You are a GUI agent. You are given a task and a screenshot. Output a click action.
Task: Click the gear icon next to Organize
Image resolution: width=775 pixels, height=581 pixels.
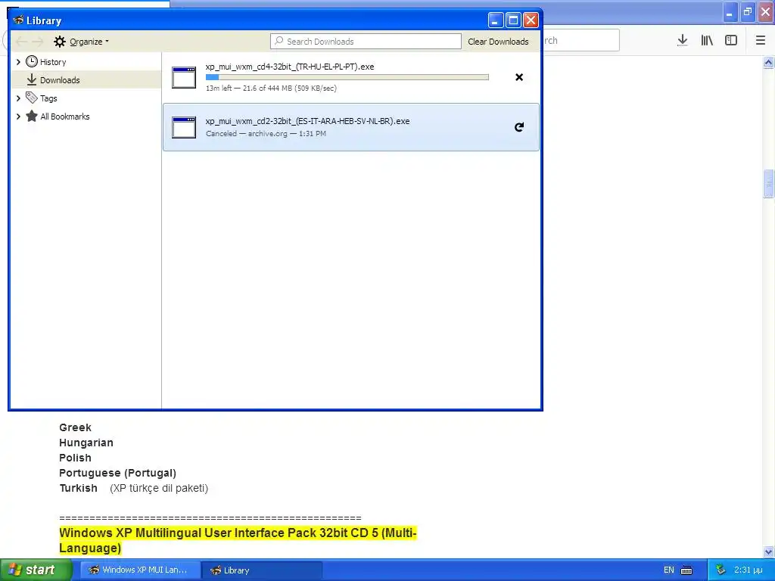tap(60, 42)
